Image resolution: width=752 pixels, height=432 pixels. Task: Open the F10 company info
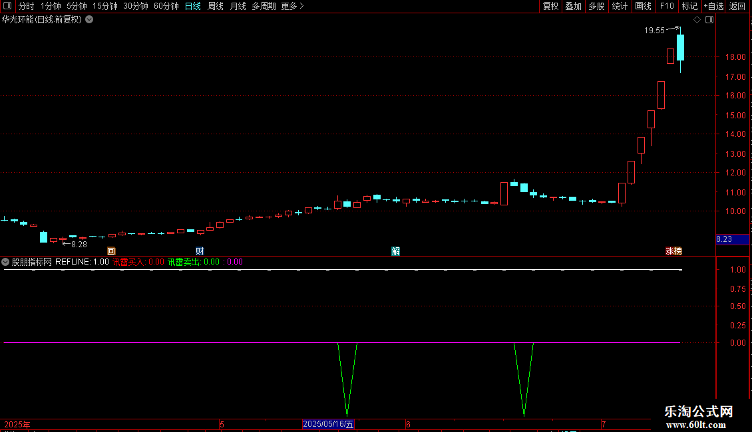(666, 6)
